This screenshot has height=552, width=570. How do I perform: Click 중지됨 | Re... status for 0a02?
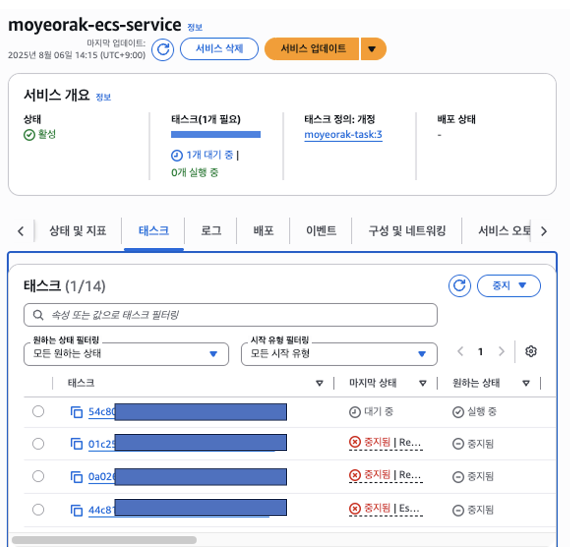(x=385, y=475)
